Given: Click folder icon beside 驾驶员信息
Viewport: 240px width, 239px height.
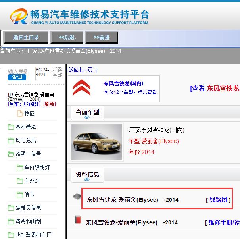Looking at the screenshot, I should pyautogui.click(x=11, y=208).
